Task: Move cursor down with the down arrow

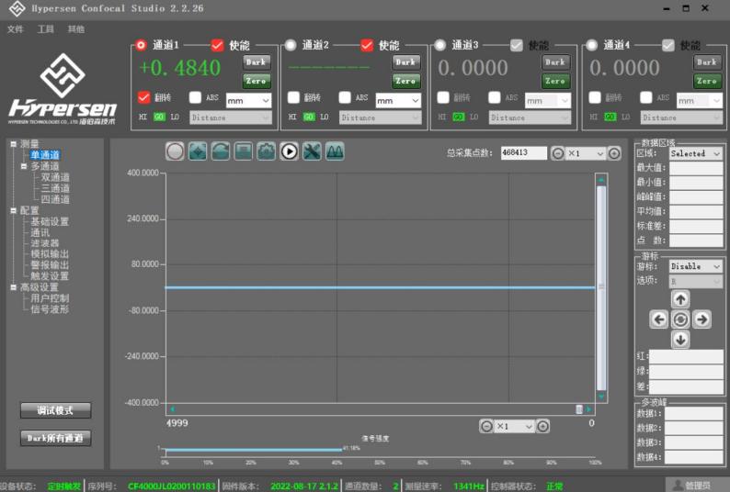Action: coord(680,340)
